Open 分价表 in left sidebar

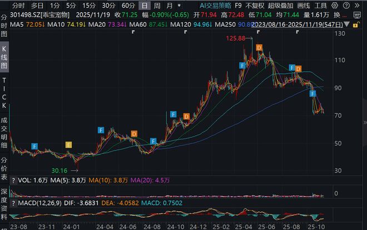pos(4,168)
